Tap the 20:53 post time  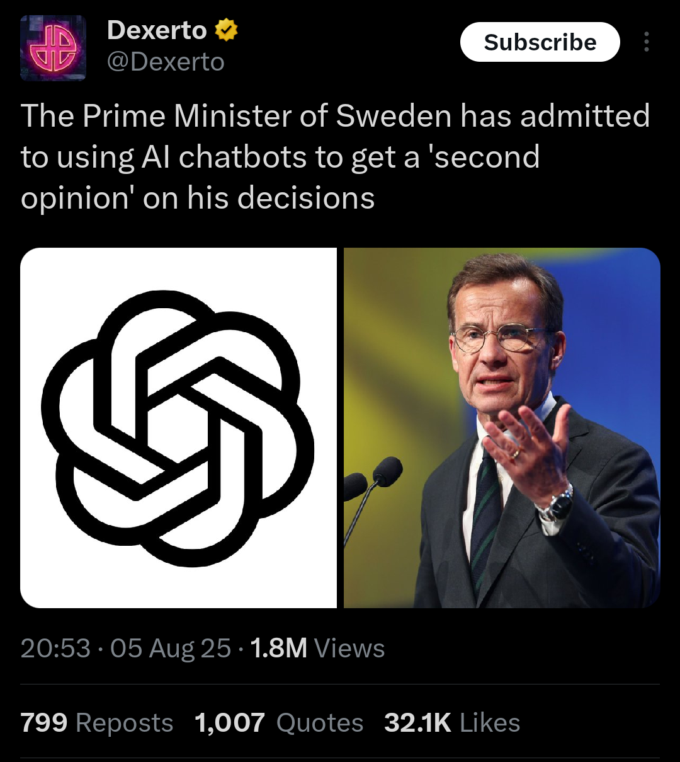click(55, 649)
